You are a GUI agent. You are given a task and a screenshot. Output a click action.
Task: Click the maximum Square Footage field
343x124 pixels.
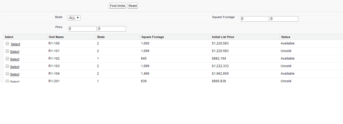click(x=284, y=19)
